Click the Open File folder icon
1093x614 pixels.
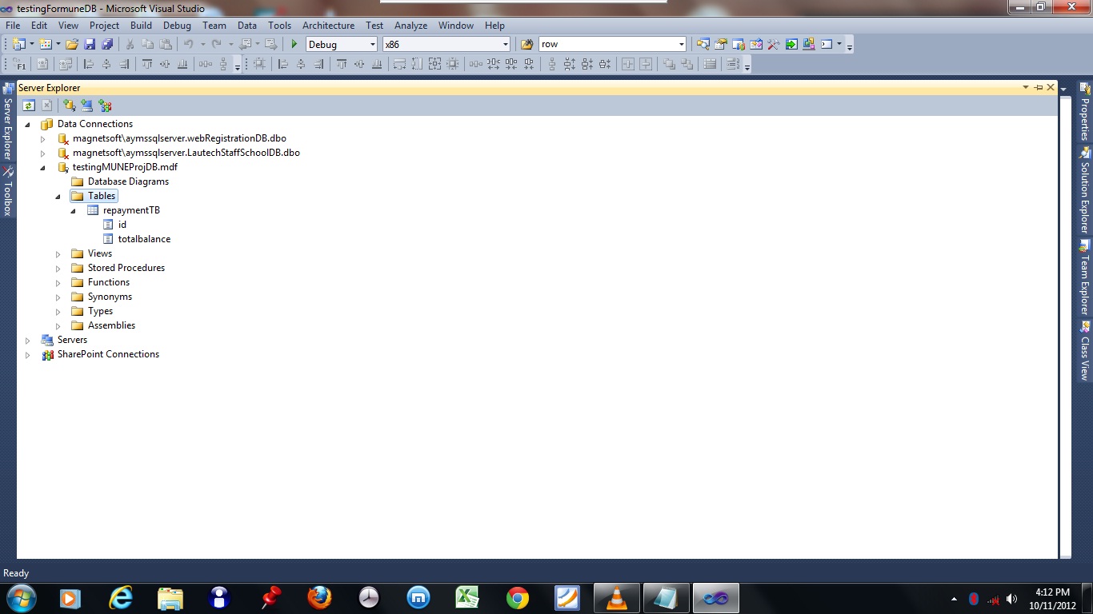click(x=72, y=44)
